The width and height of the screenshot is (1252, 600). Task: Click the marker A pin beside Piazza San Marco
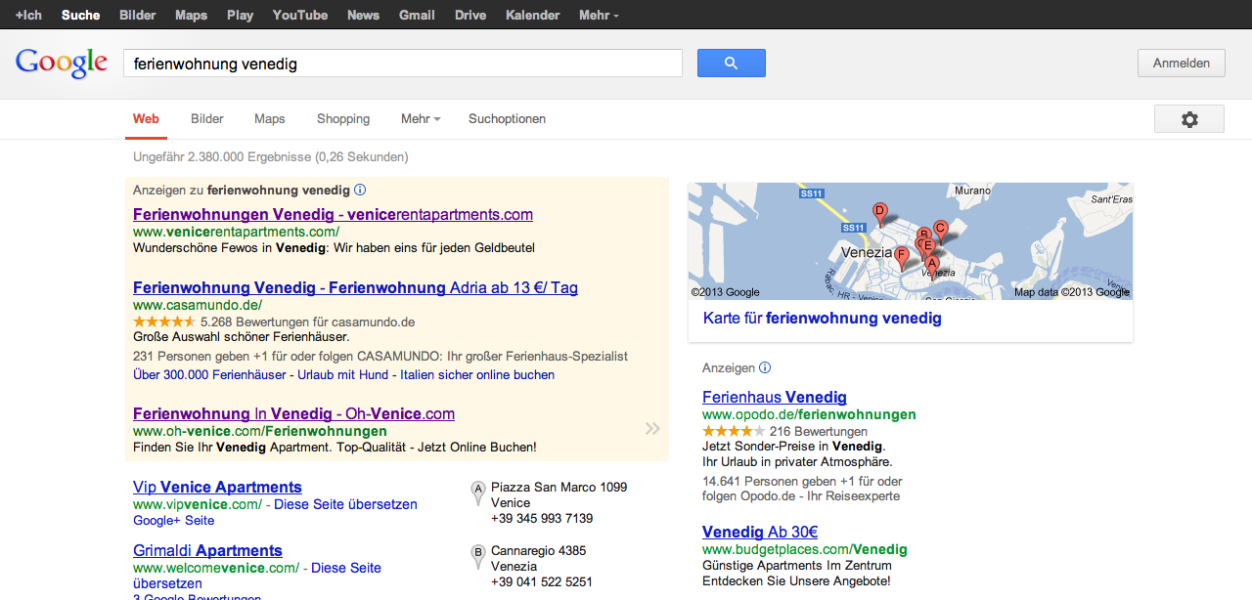tap(478, 493)
